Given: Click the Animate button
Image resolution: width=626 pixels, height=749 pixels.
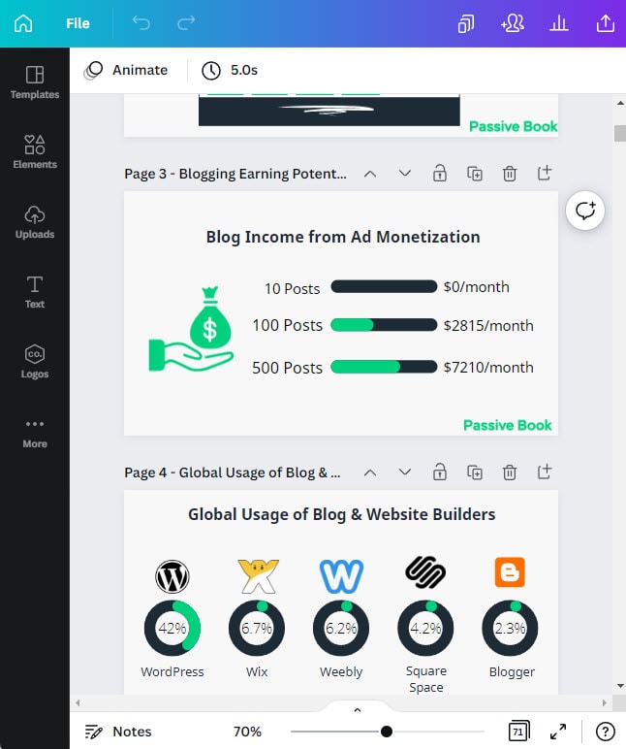Looking at the screenshot, I should point(126,70).
